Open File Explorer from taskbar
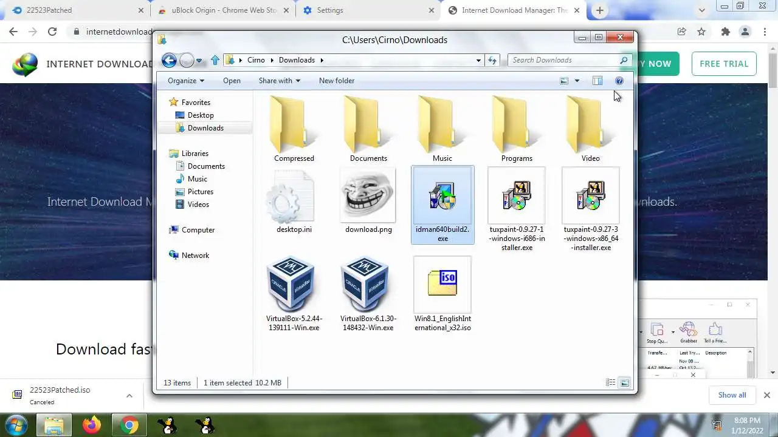Screen dimensions: 778x437 pyautogui.click(x=55, y=425)
